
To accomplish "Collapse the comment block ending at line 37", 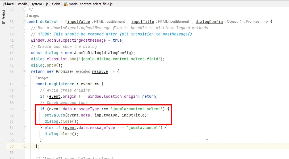I will click(x=25, y=9).
